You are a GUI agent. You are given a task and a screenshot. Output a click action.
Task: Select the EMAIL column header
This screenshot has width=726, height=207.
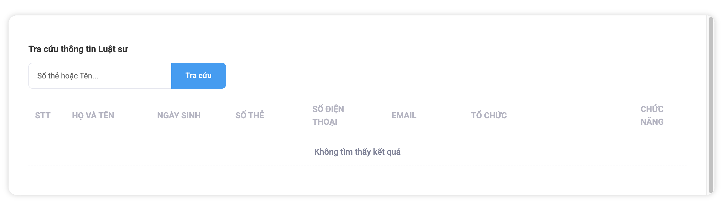click(404, 116)
